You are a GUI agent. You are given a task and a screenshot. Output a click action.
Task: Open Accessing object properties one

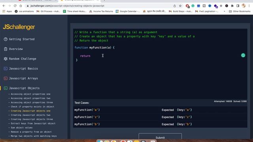[x=30, y=94]
